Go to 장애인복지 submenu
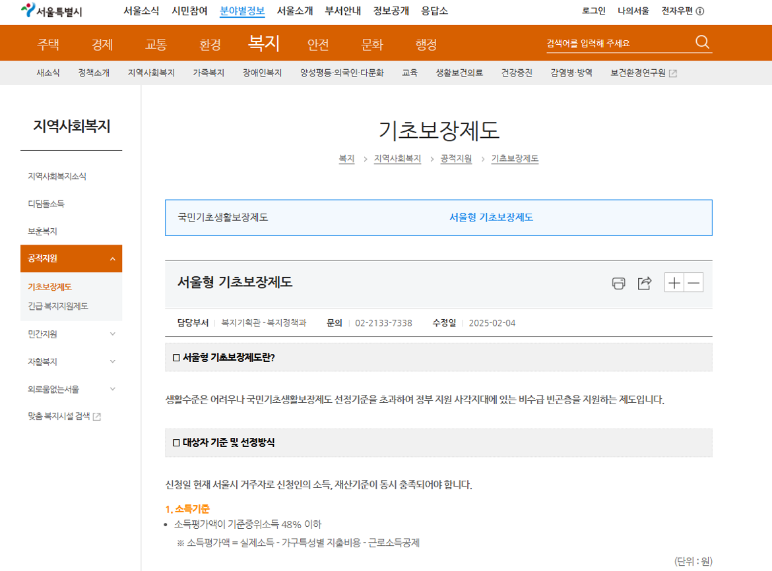The height and width of the screenshot is (571, 772). pos(262,73)
